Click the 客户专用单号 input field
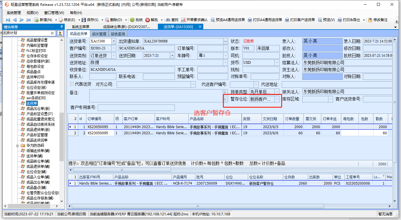 pos(136,107)
